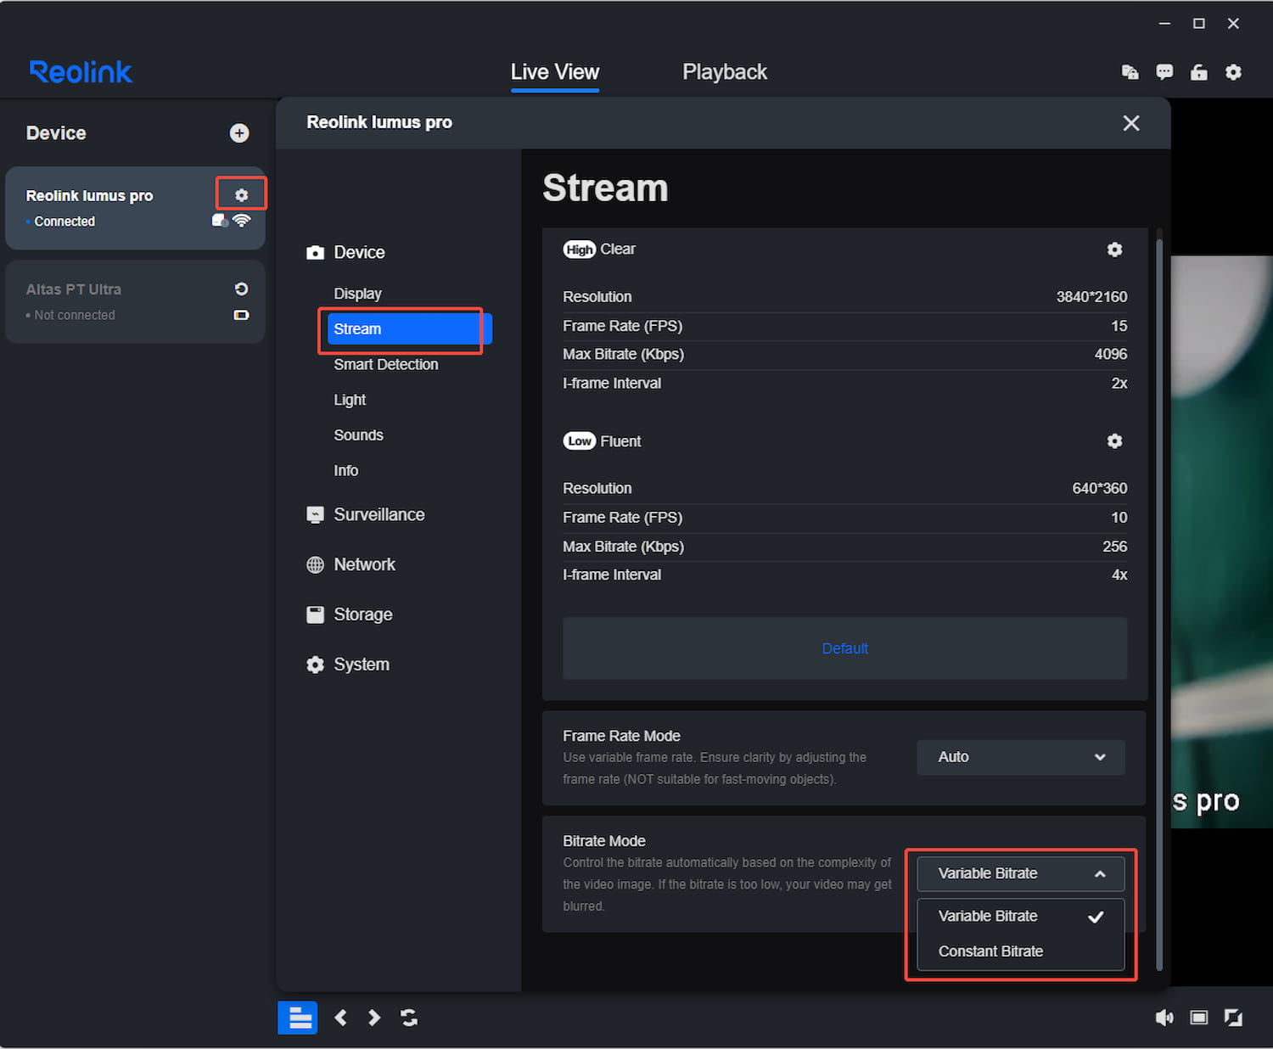Image resolution: width=1273 pixels, height=1049 pixels.
Task: Click Default to reset stream settings
Action: pos(845,648)
